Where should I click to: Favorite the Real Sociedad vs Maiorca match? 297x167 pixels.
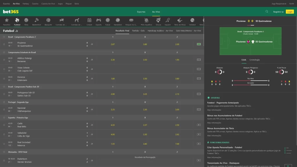pyautogui.click(x=4, y=144)
